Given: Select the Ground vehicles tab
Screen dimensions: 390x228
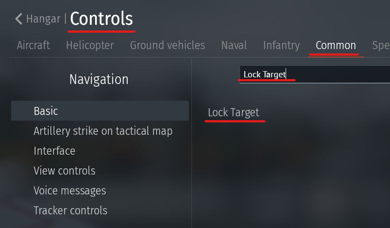Looking at the screenshot, I should pyautogui.click(x=167, y=45).
